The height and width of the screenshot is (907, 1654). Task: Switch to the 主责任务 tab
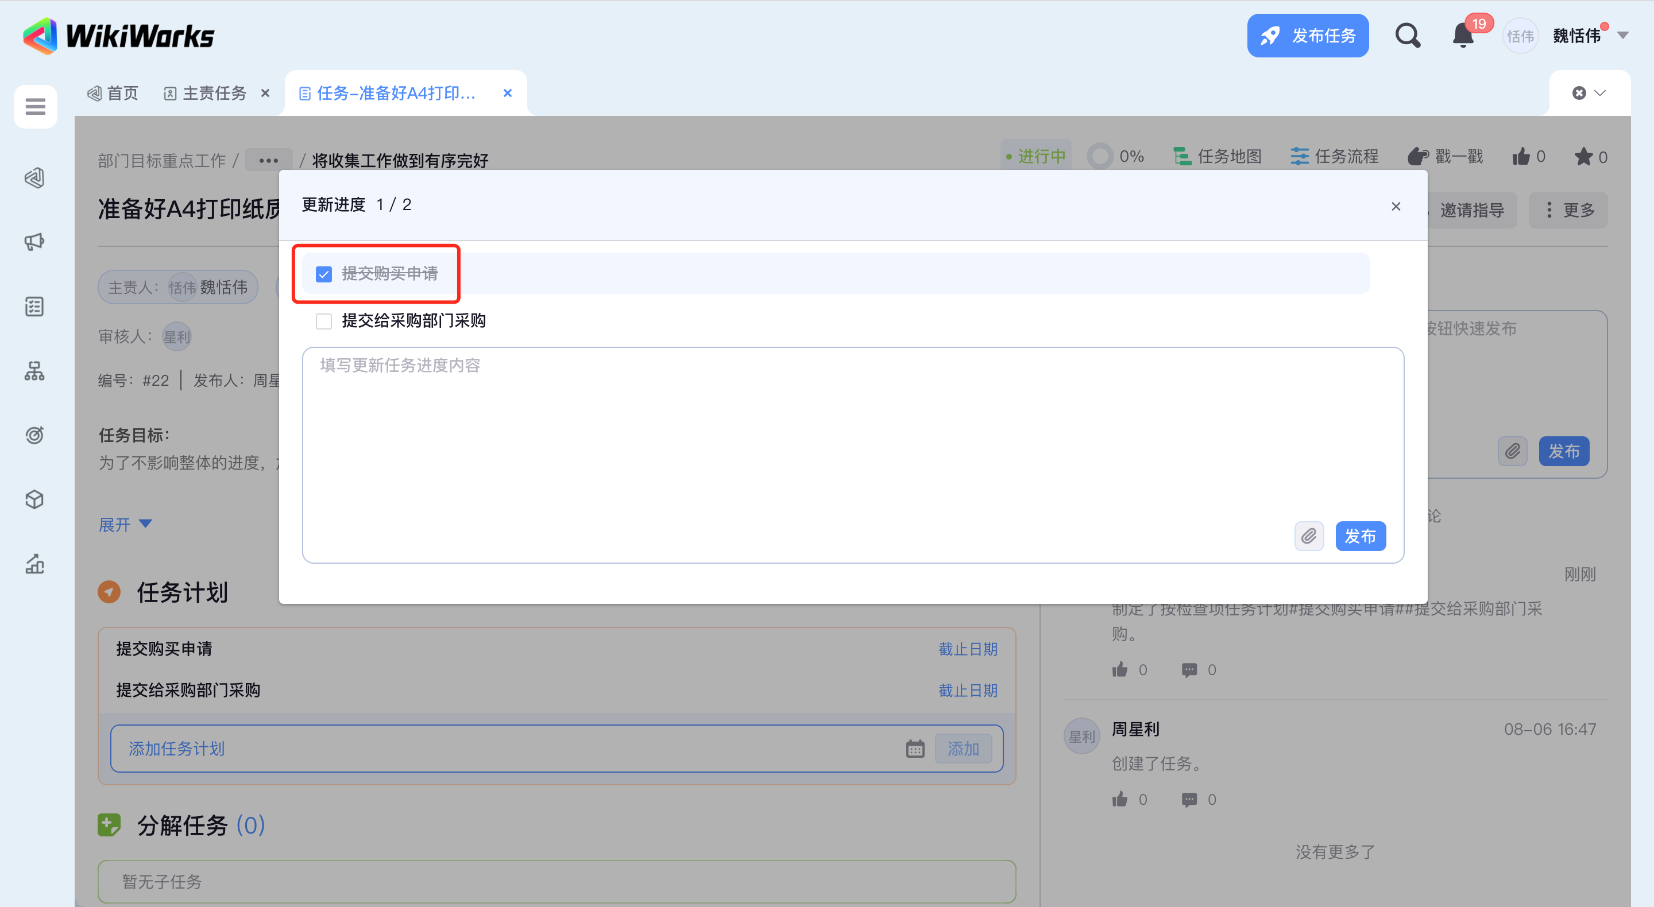(x=214, y=94)
